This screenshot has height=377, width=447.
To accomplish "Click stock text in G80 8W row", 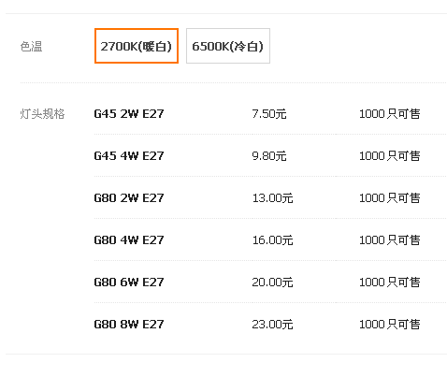I will pos(390,325).
